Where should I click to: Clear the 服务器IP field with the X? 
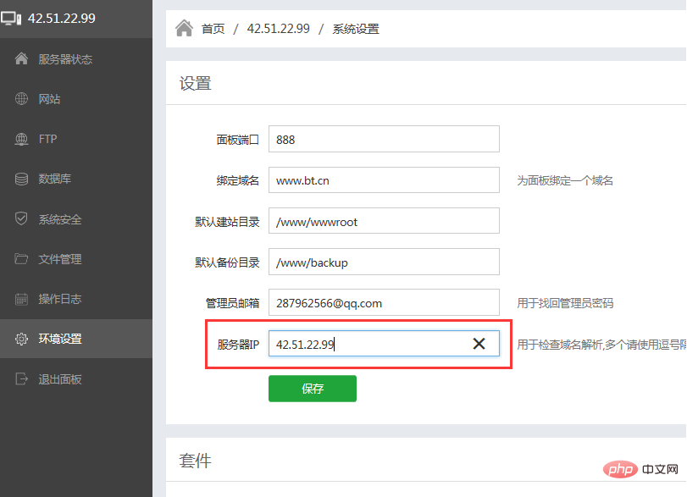tap(479, 344)
